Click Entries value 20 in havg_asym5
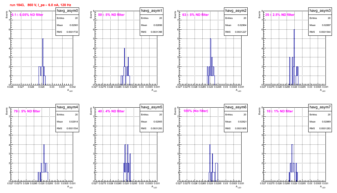Image resolution: width=337 pixels, height=193 pixels. 160,114
